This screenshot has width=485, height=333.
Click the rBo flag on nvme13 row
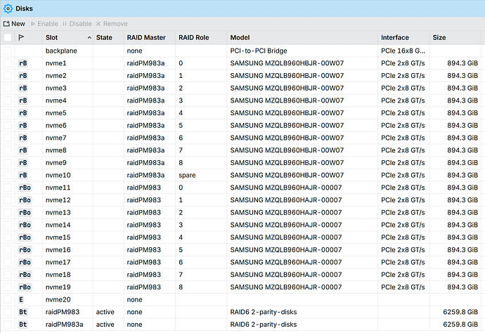pos(25,212)
